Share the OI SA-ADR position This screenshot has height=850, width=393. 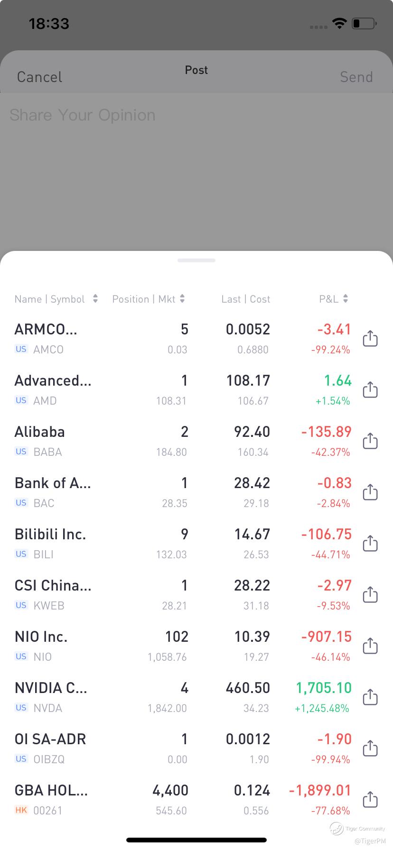click(x=370, y=748)
